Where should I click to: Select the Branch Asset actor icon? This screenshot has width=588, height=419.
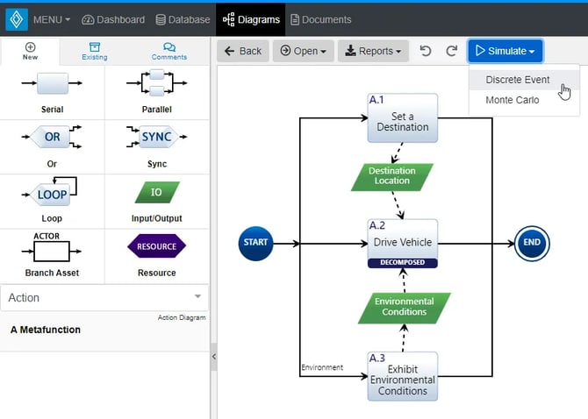click(52, 247)
